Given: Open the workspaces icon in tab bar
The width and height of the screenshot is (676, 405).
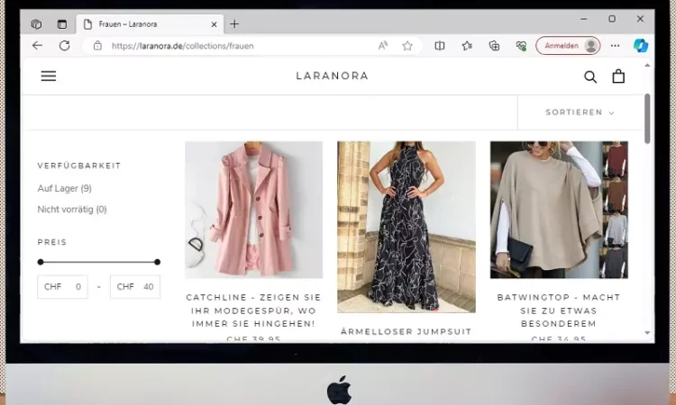Looking at the screenshot, I should [x=36, y=24].
